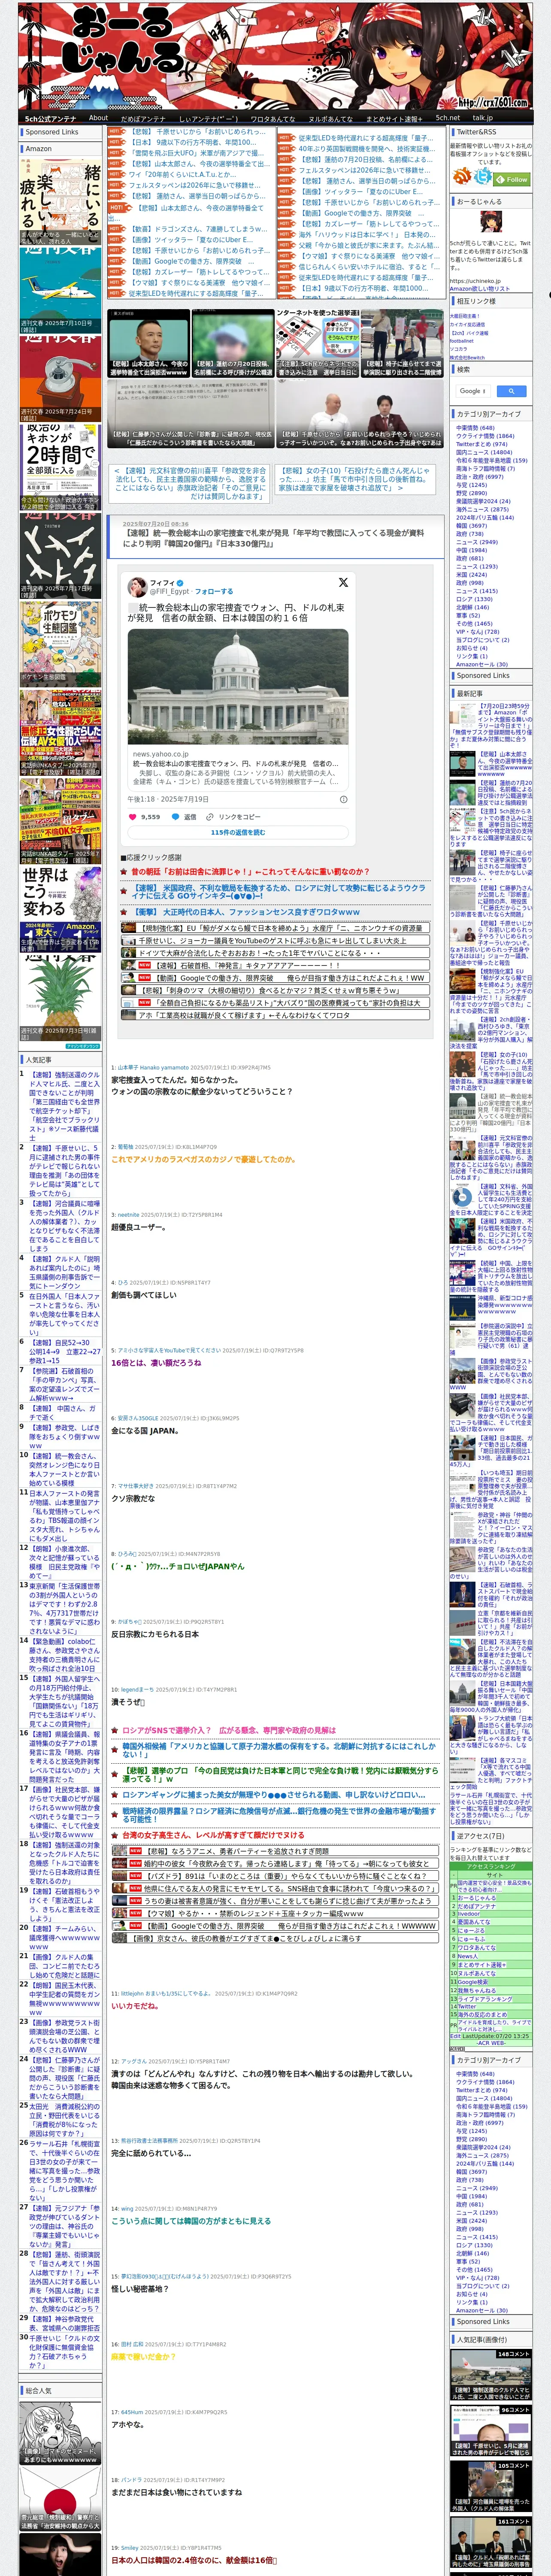
Task: Open 世界はこう変わる book ad
Action: (x=60, y=911)
